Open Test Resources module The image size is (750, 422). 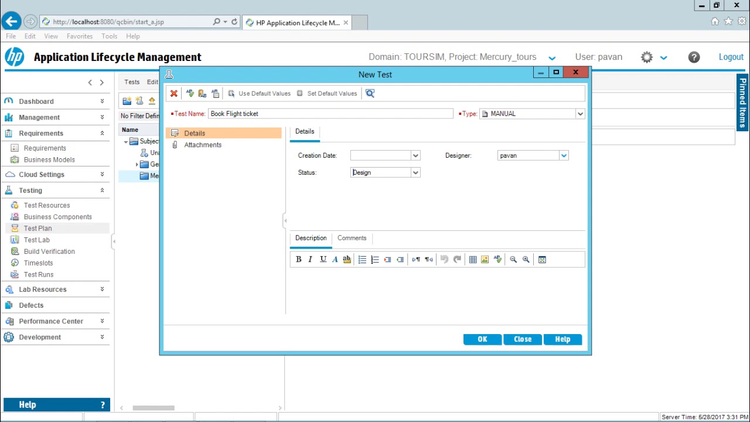(x=47, y=205)
